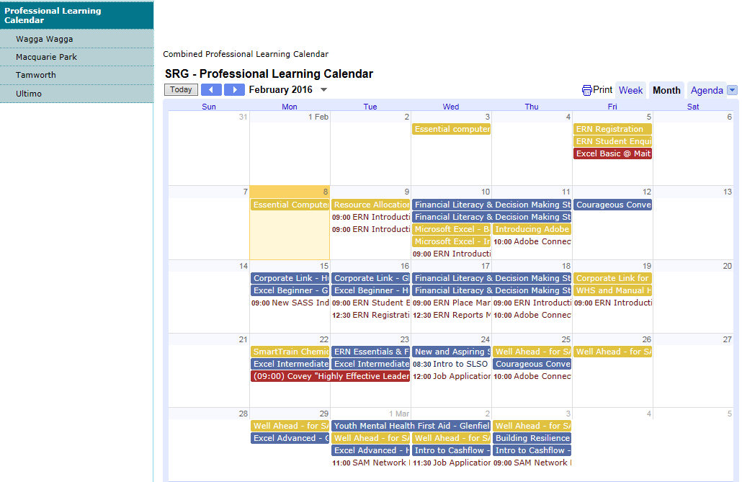Viewport: 742px width, 482px height.
Task: Go to previous month arrow
Action: (x=211, y=89)
